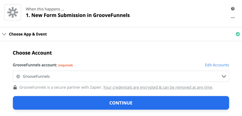Click the GrooveFunnels account field label

[35, 65]
